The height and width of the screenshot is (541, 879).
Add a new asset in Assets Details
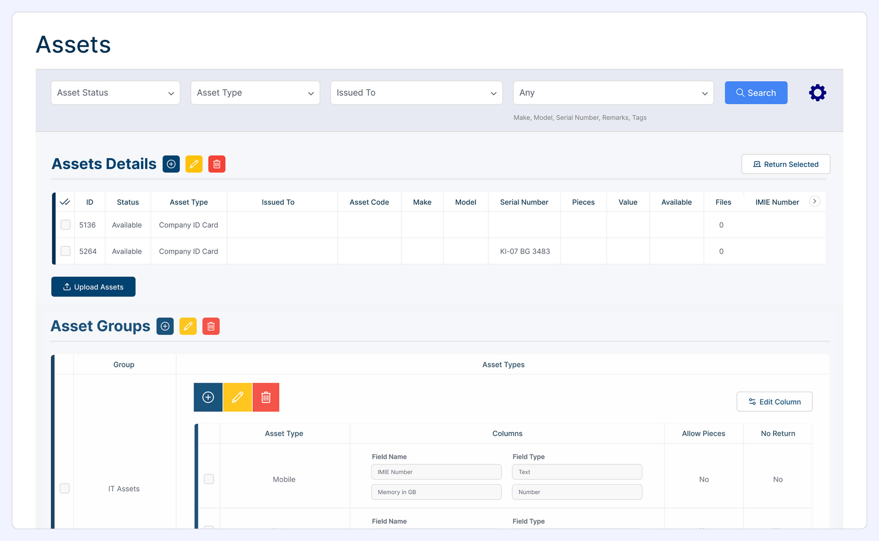(171, 164)
